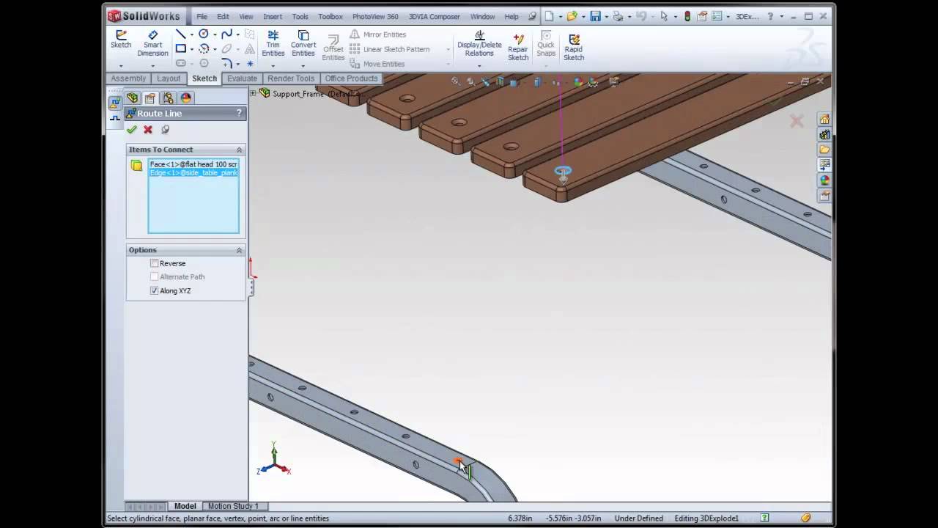Screen dimensions: 938x528
Task: Switch to the Office Products tab
Action: coord(351,78)
